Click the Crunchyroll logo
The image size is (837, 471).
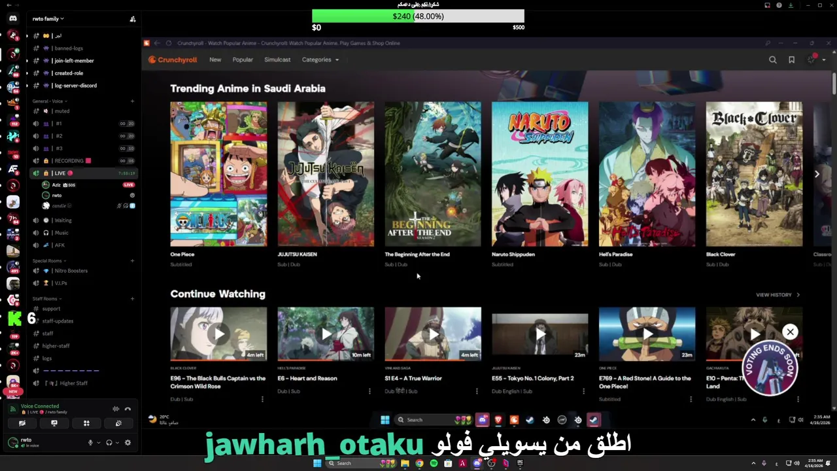(173, 60)
